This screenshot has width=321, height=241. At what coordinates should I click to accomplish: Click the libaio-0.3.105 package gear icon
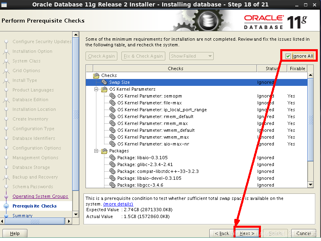click(113, 158)
